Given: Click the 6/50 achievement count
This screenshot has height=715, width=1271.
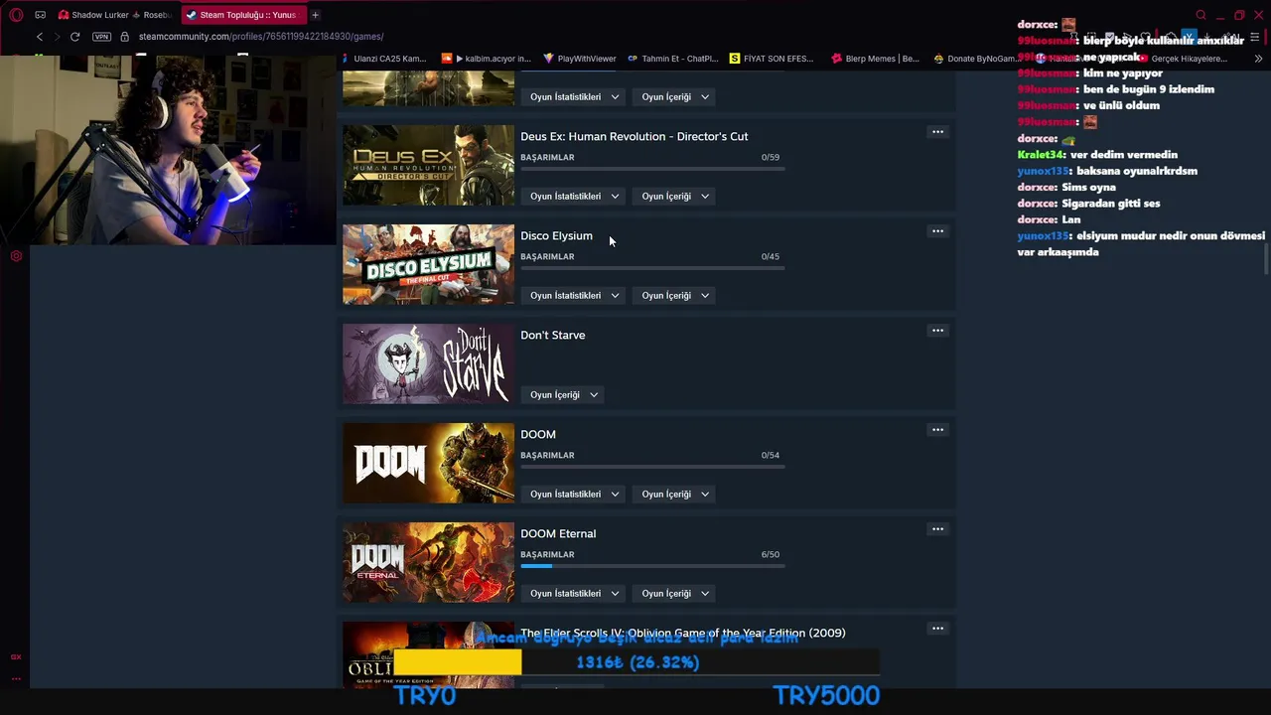Looking at the screenshot, I should pos(771,554).
